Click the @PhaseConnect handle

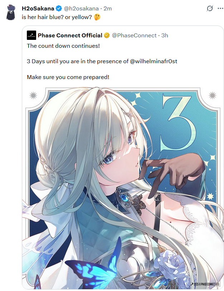click(x=134, y=35)
